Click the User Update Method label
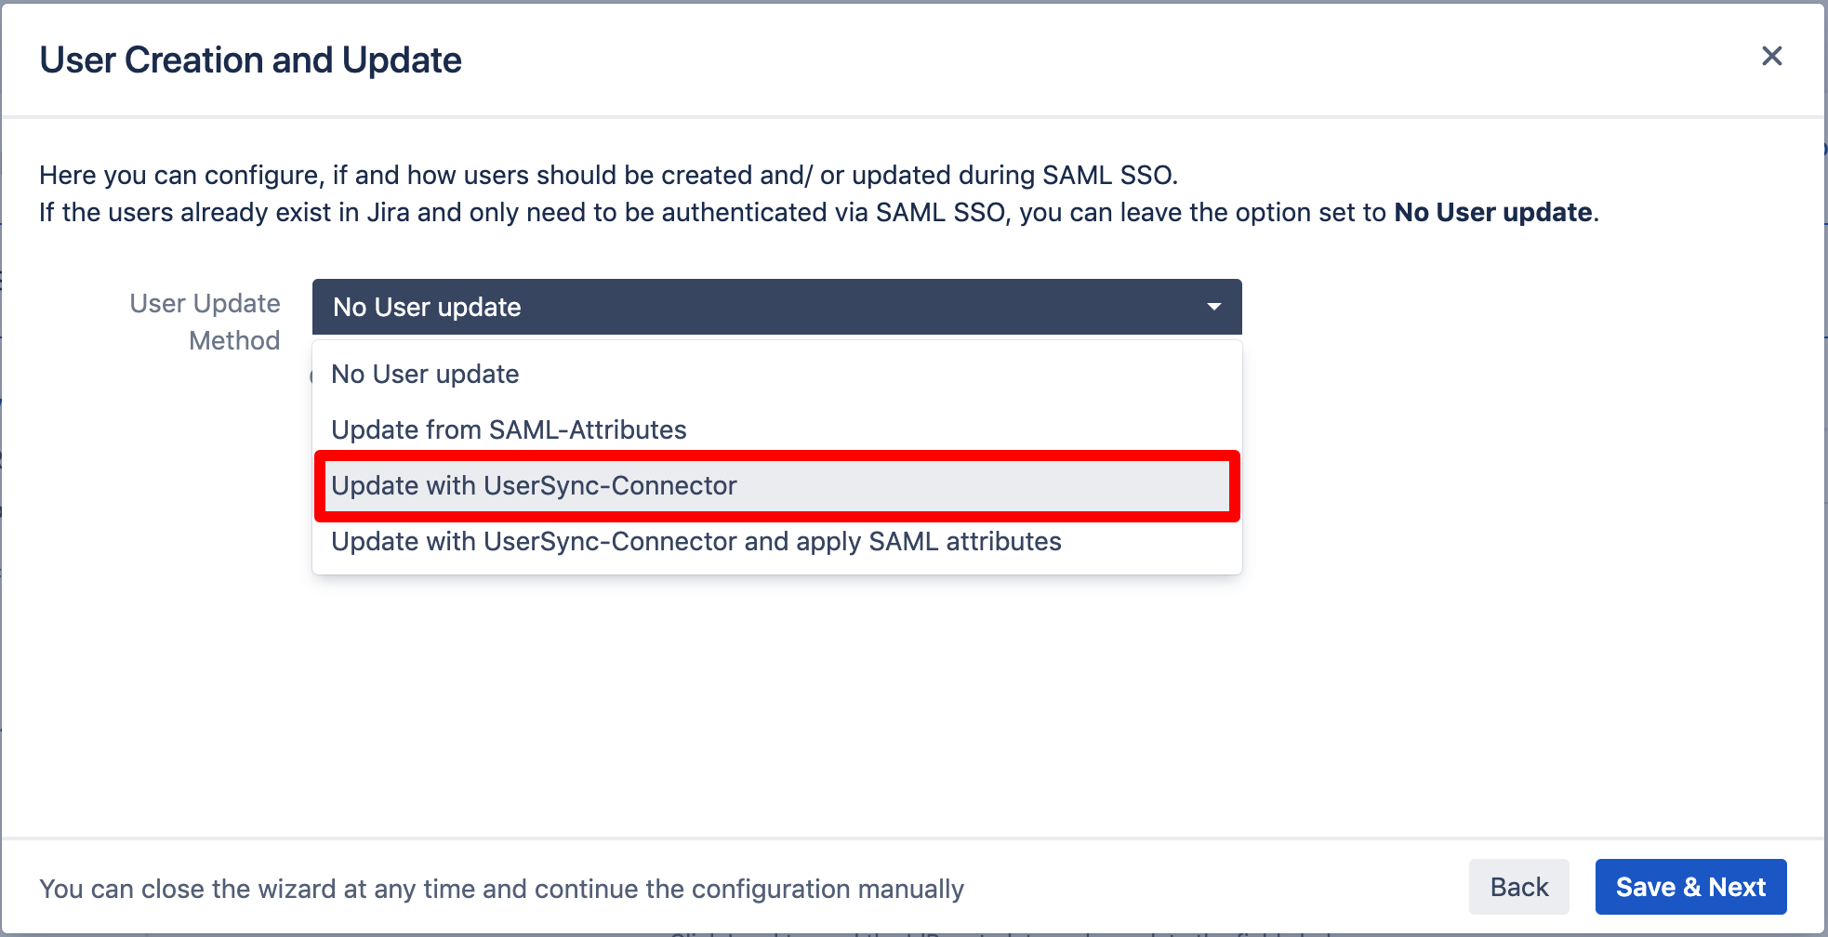1828x937 pixels. 205,322
